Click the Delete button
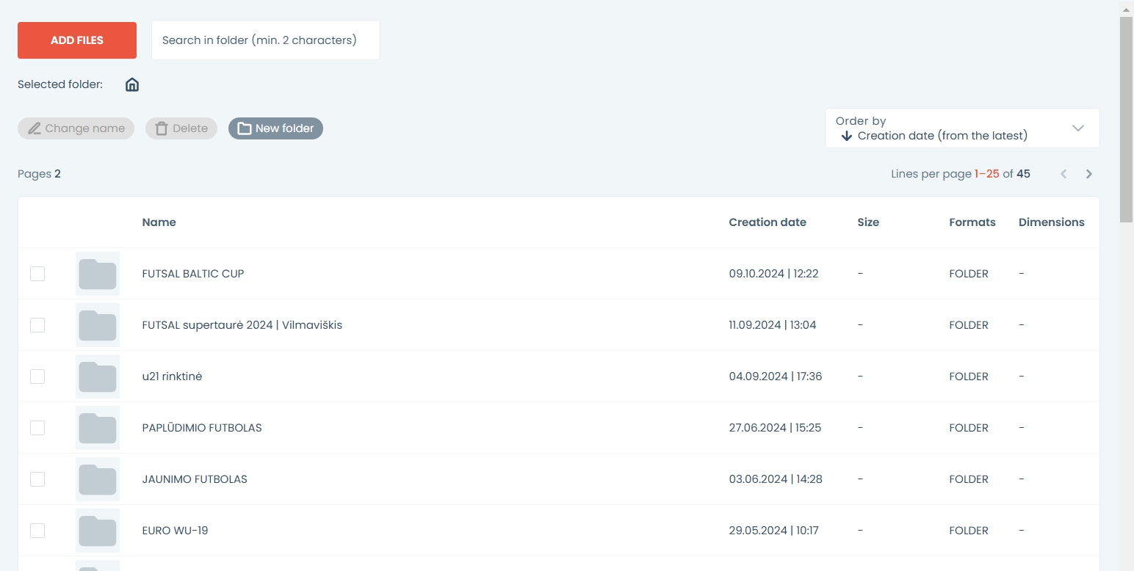The image size is (1134, 571). 181,128
